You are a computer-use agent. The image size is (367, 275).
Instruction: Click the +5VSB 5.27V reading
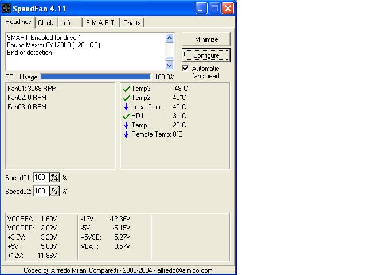(x=106, y=237)
